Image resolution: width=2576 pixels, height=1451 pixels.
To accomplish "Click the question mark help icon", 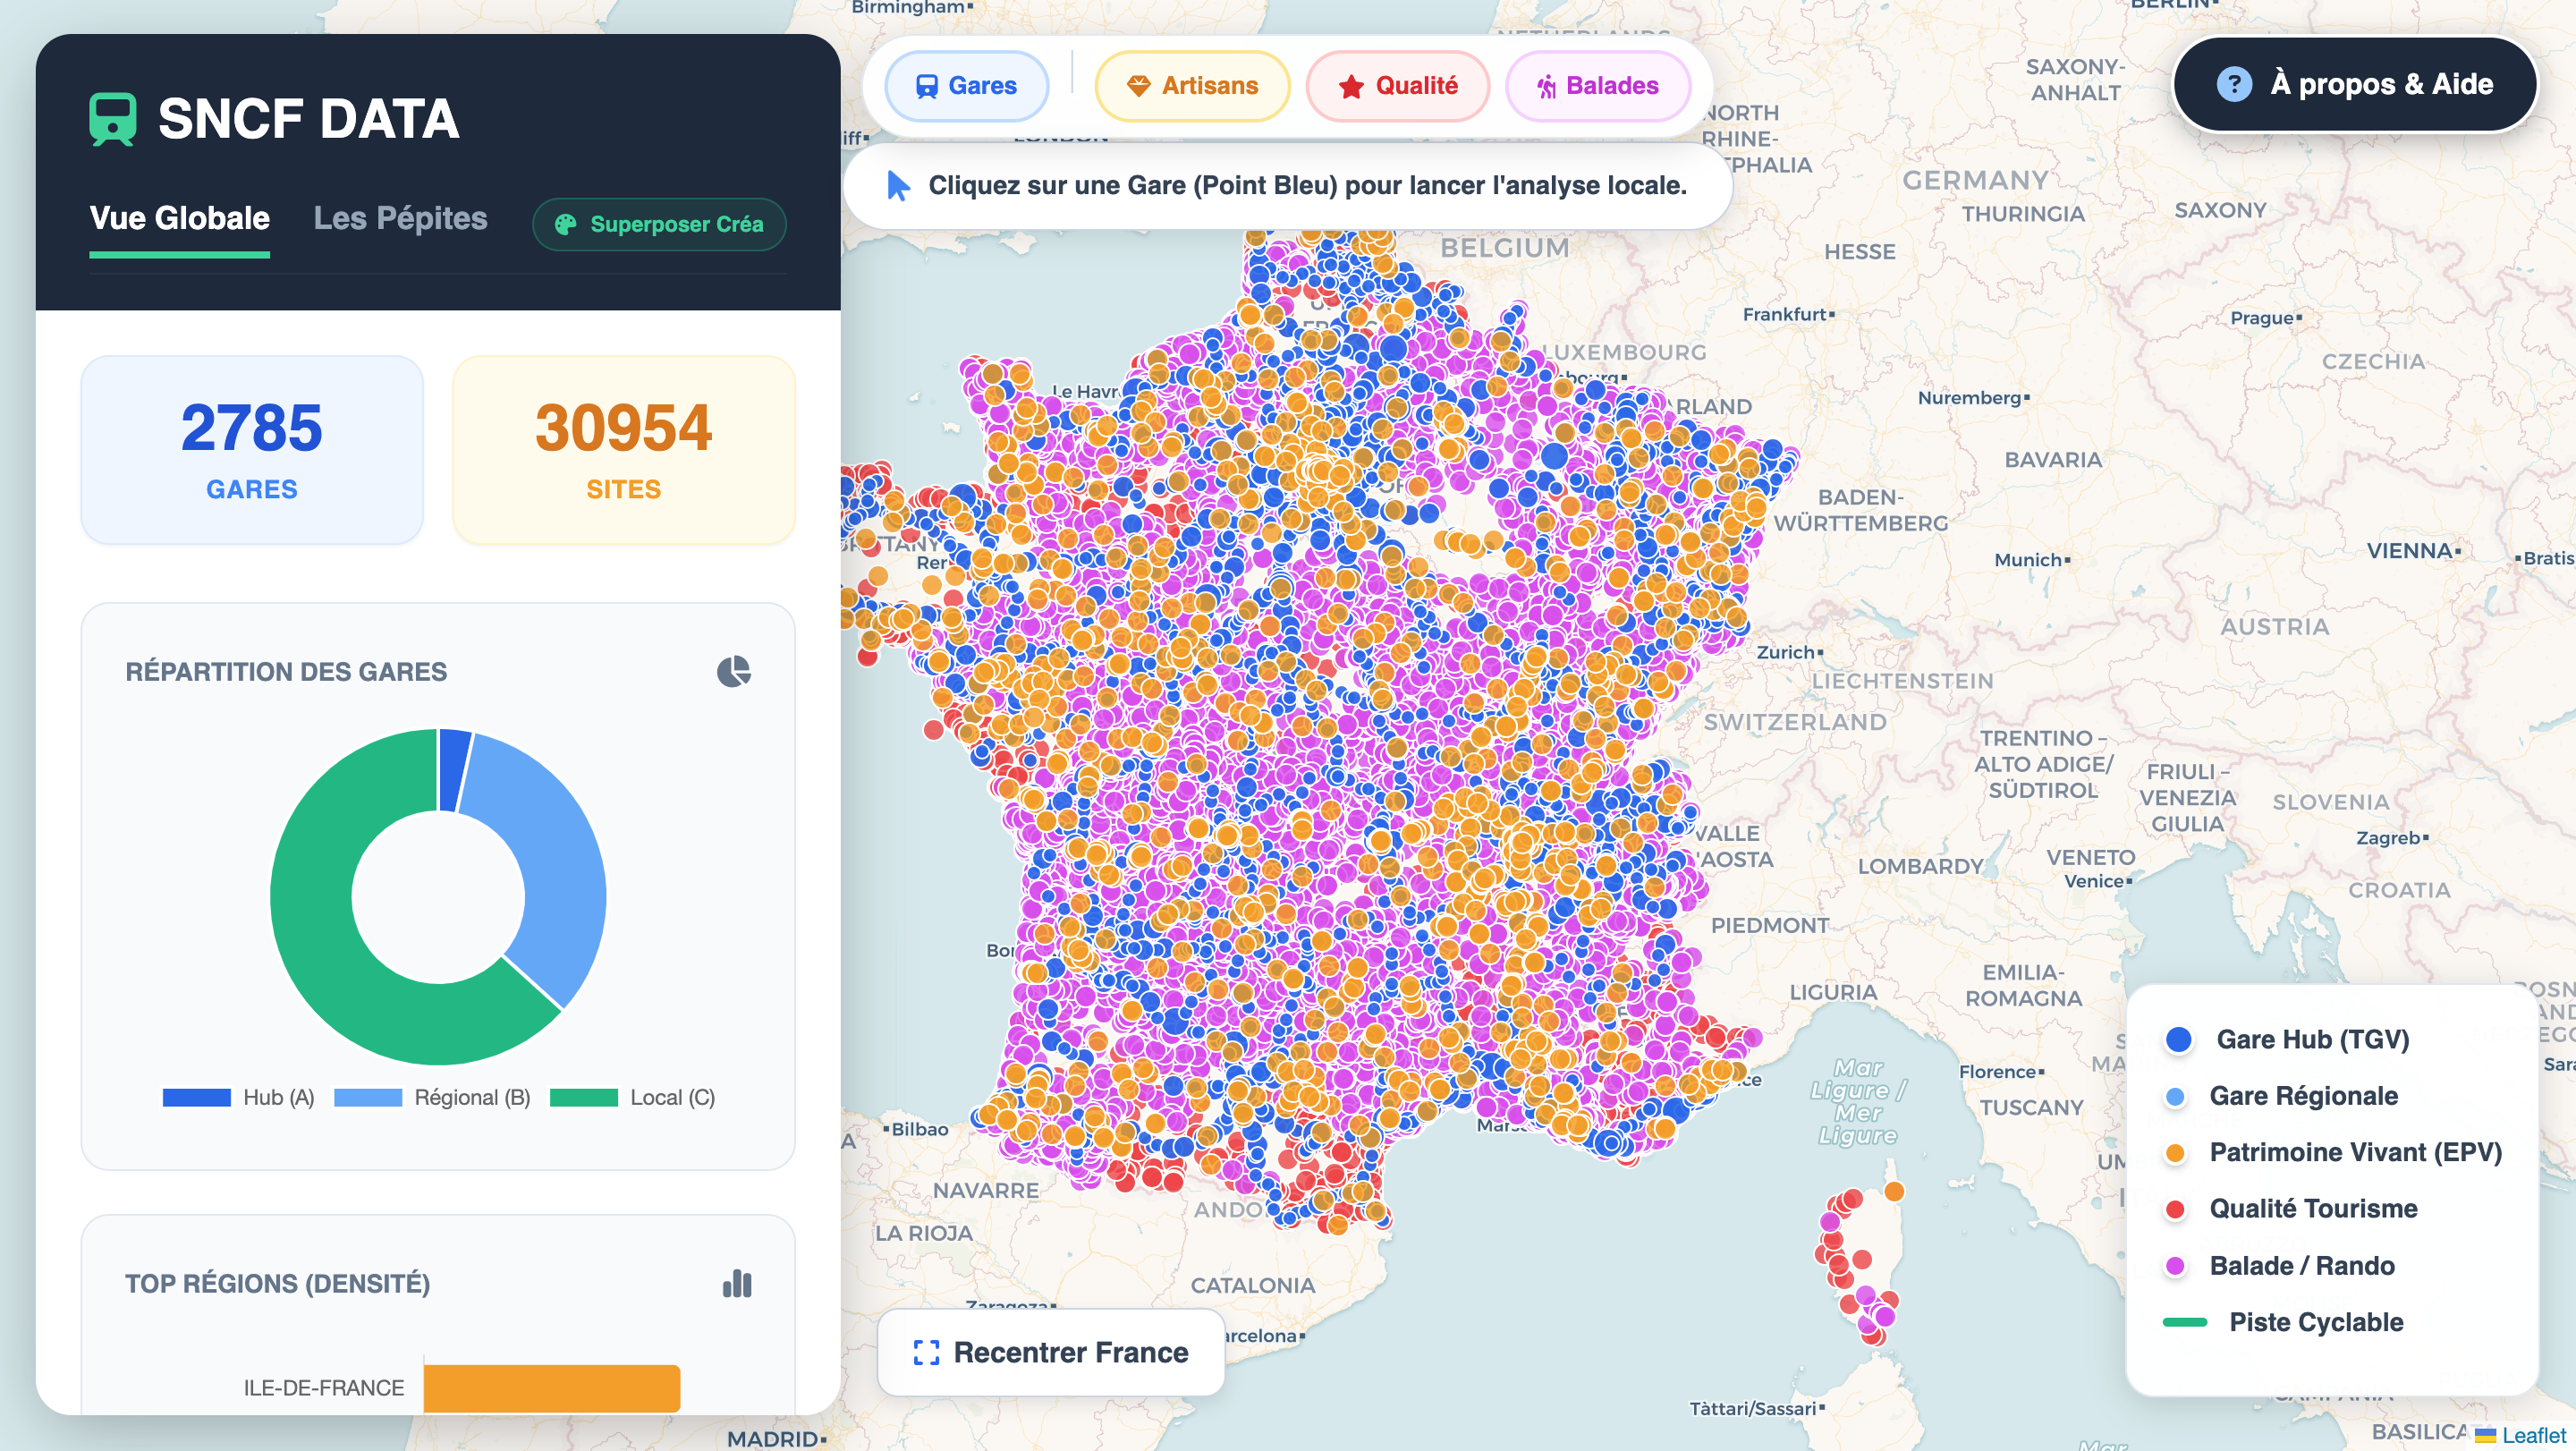I will 2234,84.
